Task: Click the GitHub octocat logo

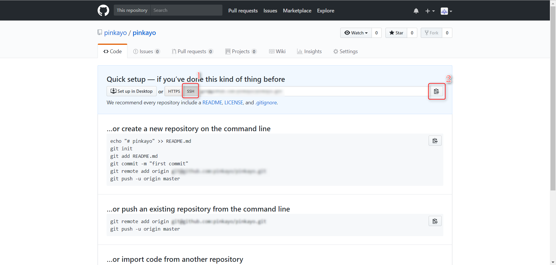Action: [x=103, y=10]
